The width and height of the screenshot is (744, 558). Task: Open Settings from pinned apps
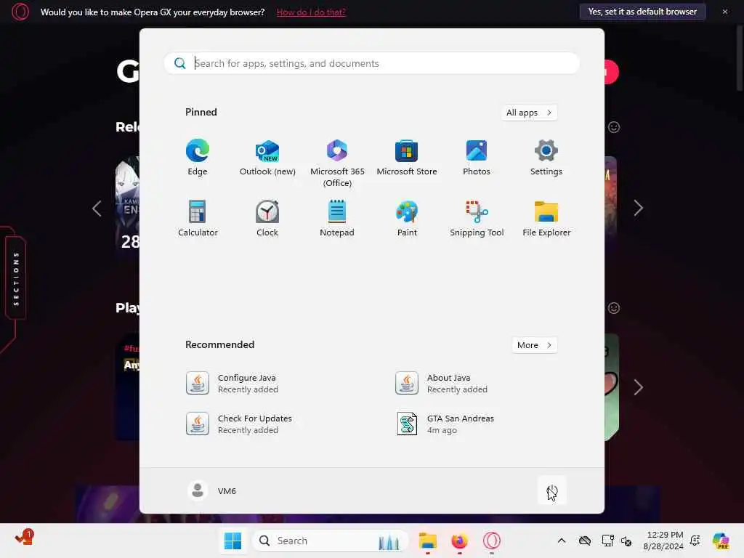[x=546, y=158]
